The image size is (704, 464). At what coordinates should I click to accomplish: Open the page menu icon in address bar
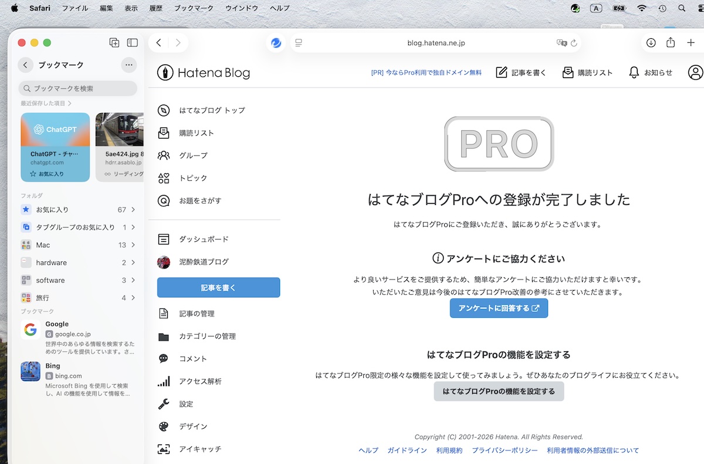[x=299, y=43]
